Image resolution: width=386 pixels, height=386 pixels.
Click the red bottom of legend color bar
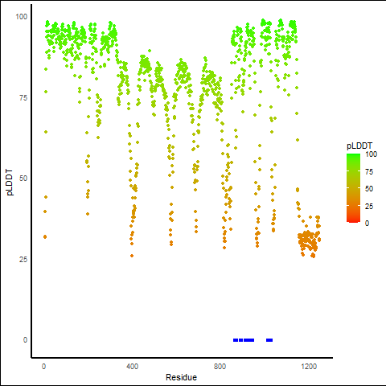[x=353, y=220]
